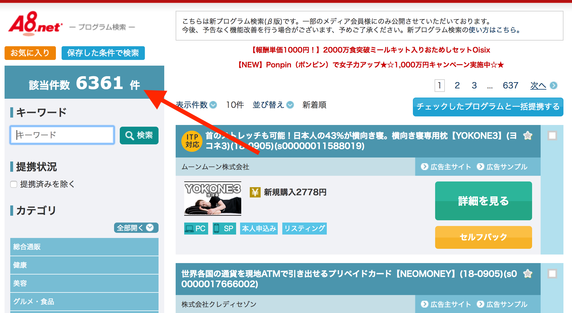Open 広告主サイト for 株式会社クレディセゾン
572x313 pixels.
(446, 304)
